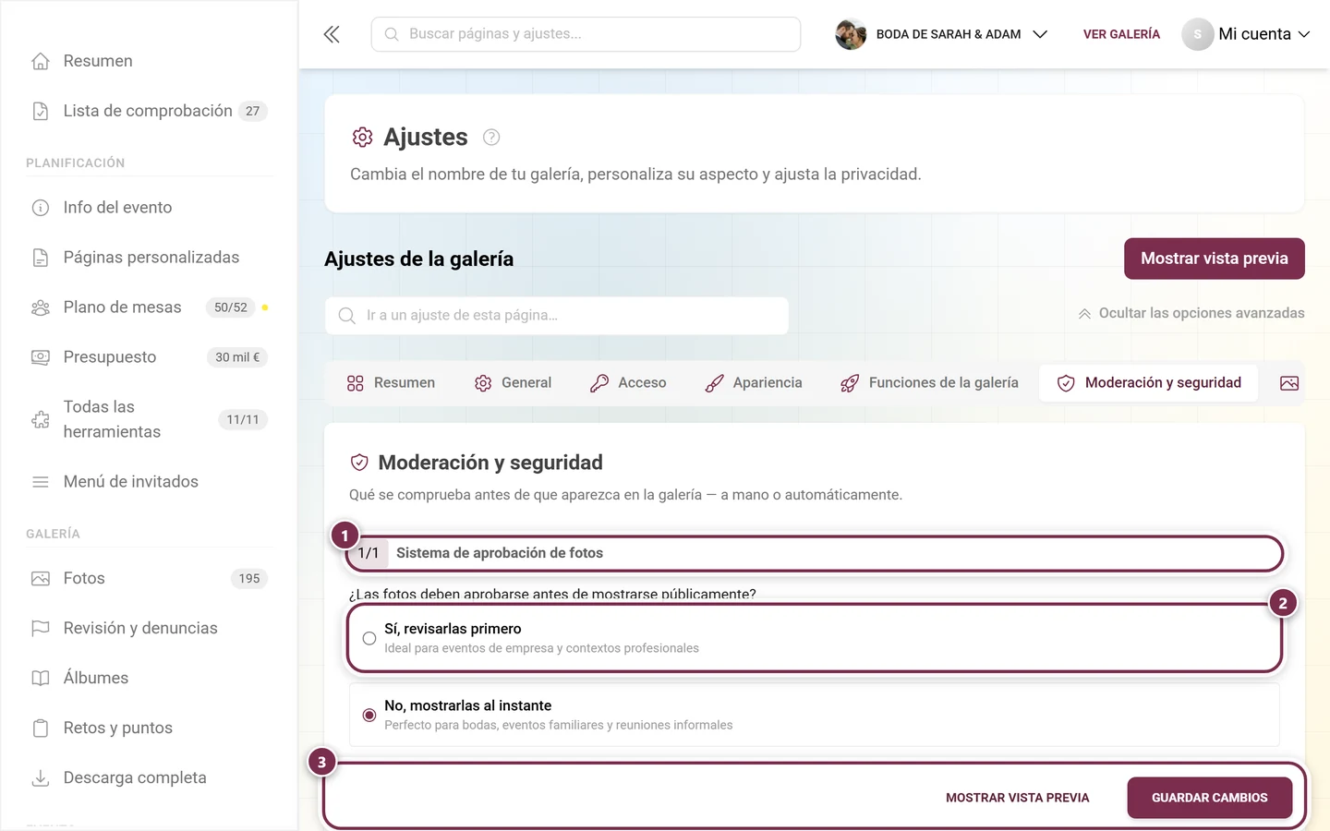The image size is (1330, 831).
Task: Click the 'Guardar cambios' button
Action: [x=1210, y=798]
